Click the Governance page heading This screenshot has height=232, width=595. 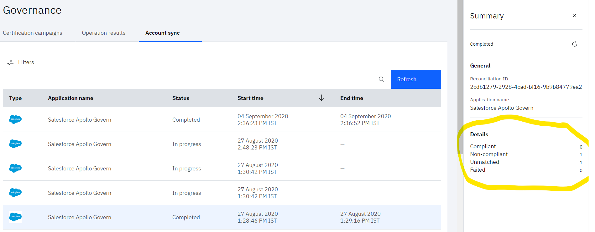(x=32, y=10)
